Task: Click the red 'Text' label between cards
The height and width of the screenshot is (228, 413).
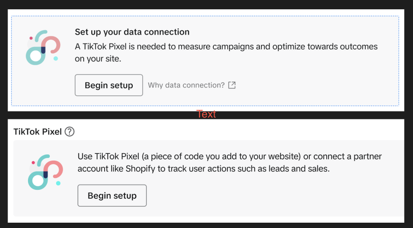Action: (206, 114)
